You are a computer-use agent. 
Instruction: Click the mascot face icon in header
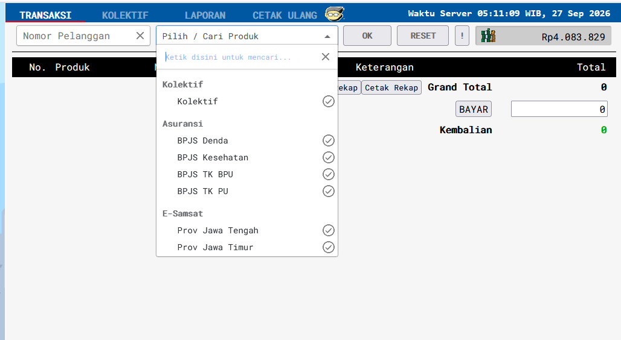[335, 14]
